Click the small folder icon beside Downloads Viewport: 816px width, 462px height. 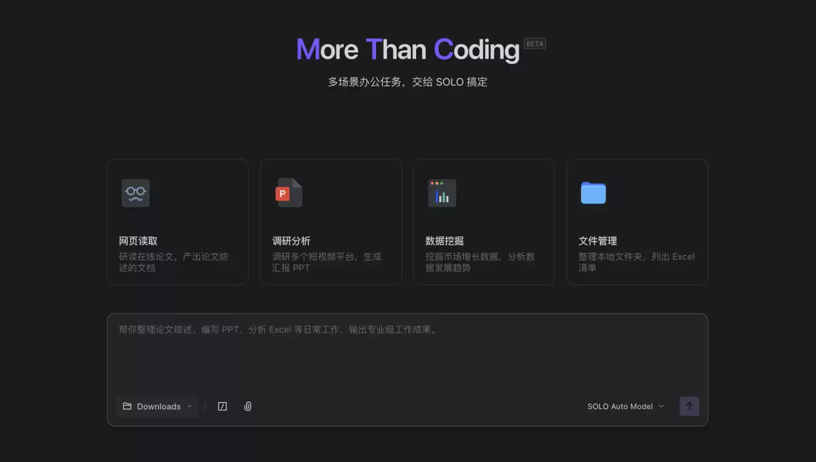click(x=127, y=407)
